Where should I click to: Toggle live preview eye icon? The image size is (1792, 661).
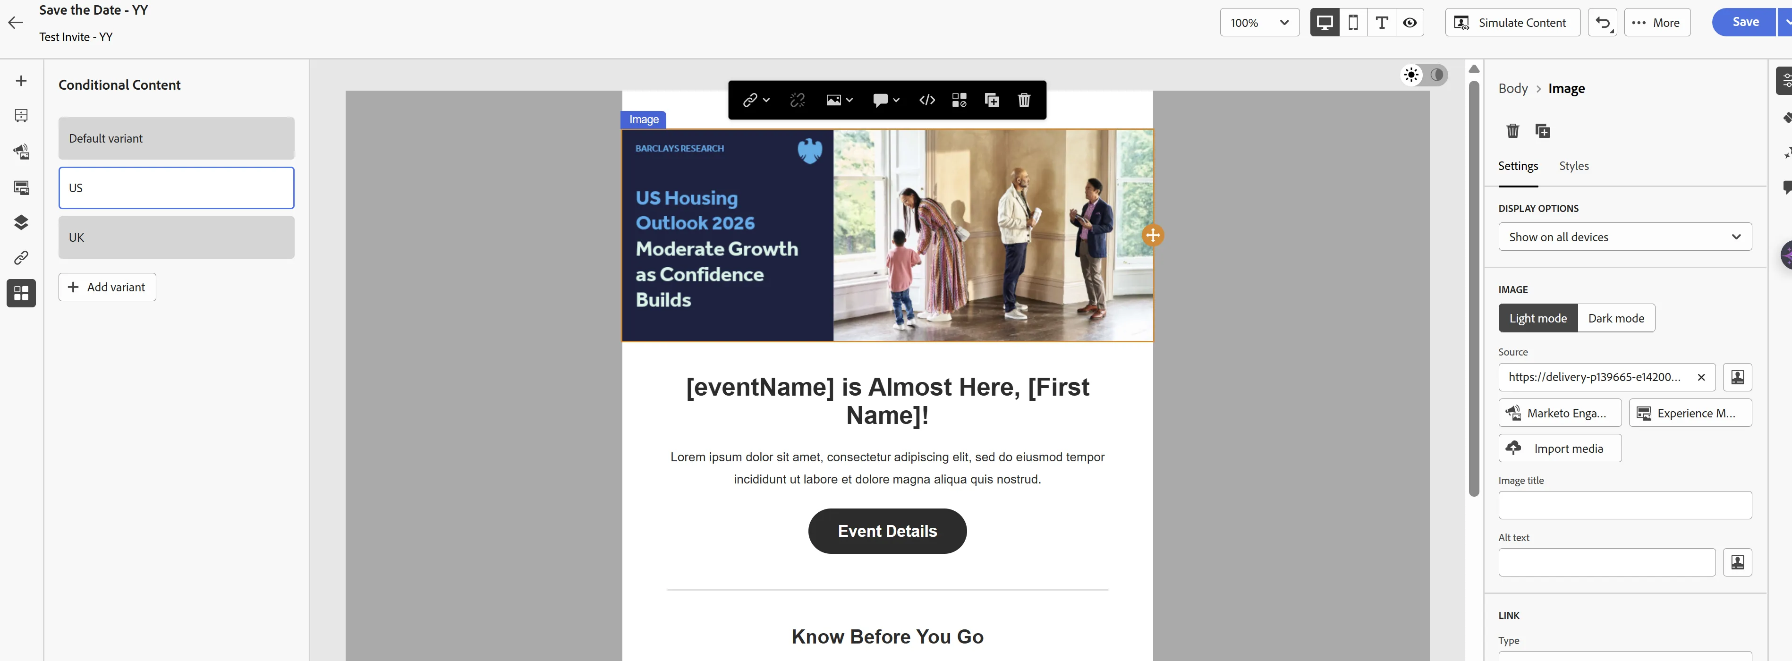click(x=1410, y=22)
